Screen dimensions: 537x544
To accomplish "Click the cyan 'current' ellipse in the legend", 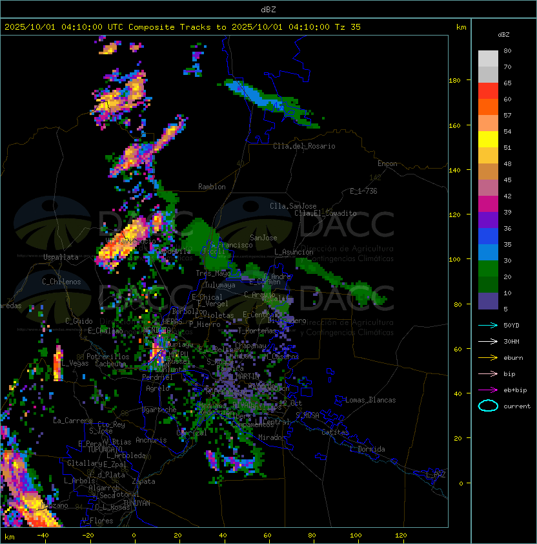I will coord(488,406).
